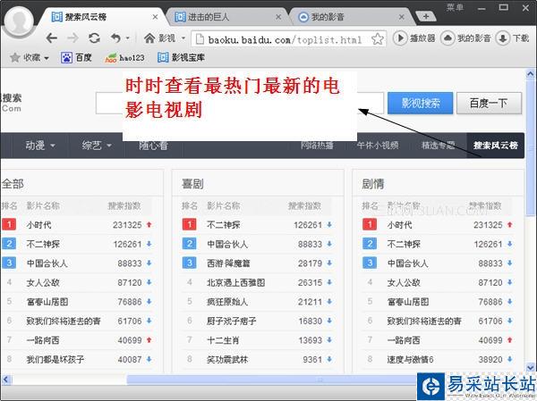The height and width of the screenshot is (401, 537).
Task: Click the browser back arrow
Action: [x=51, y=38]
